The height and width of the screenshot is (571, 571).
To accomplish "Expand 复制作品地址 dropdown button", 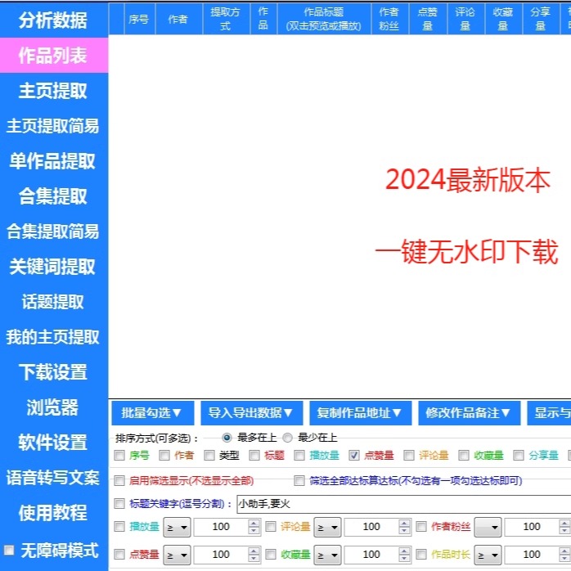I will [x=361, y=413].
